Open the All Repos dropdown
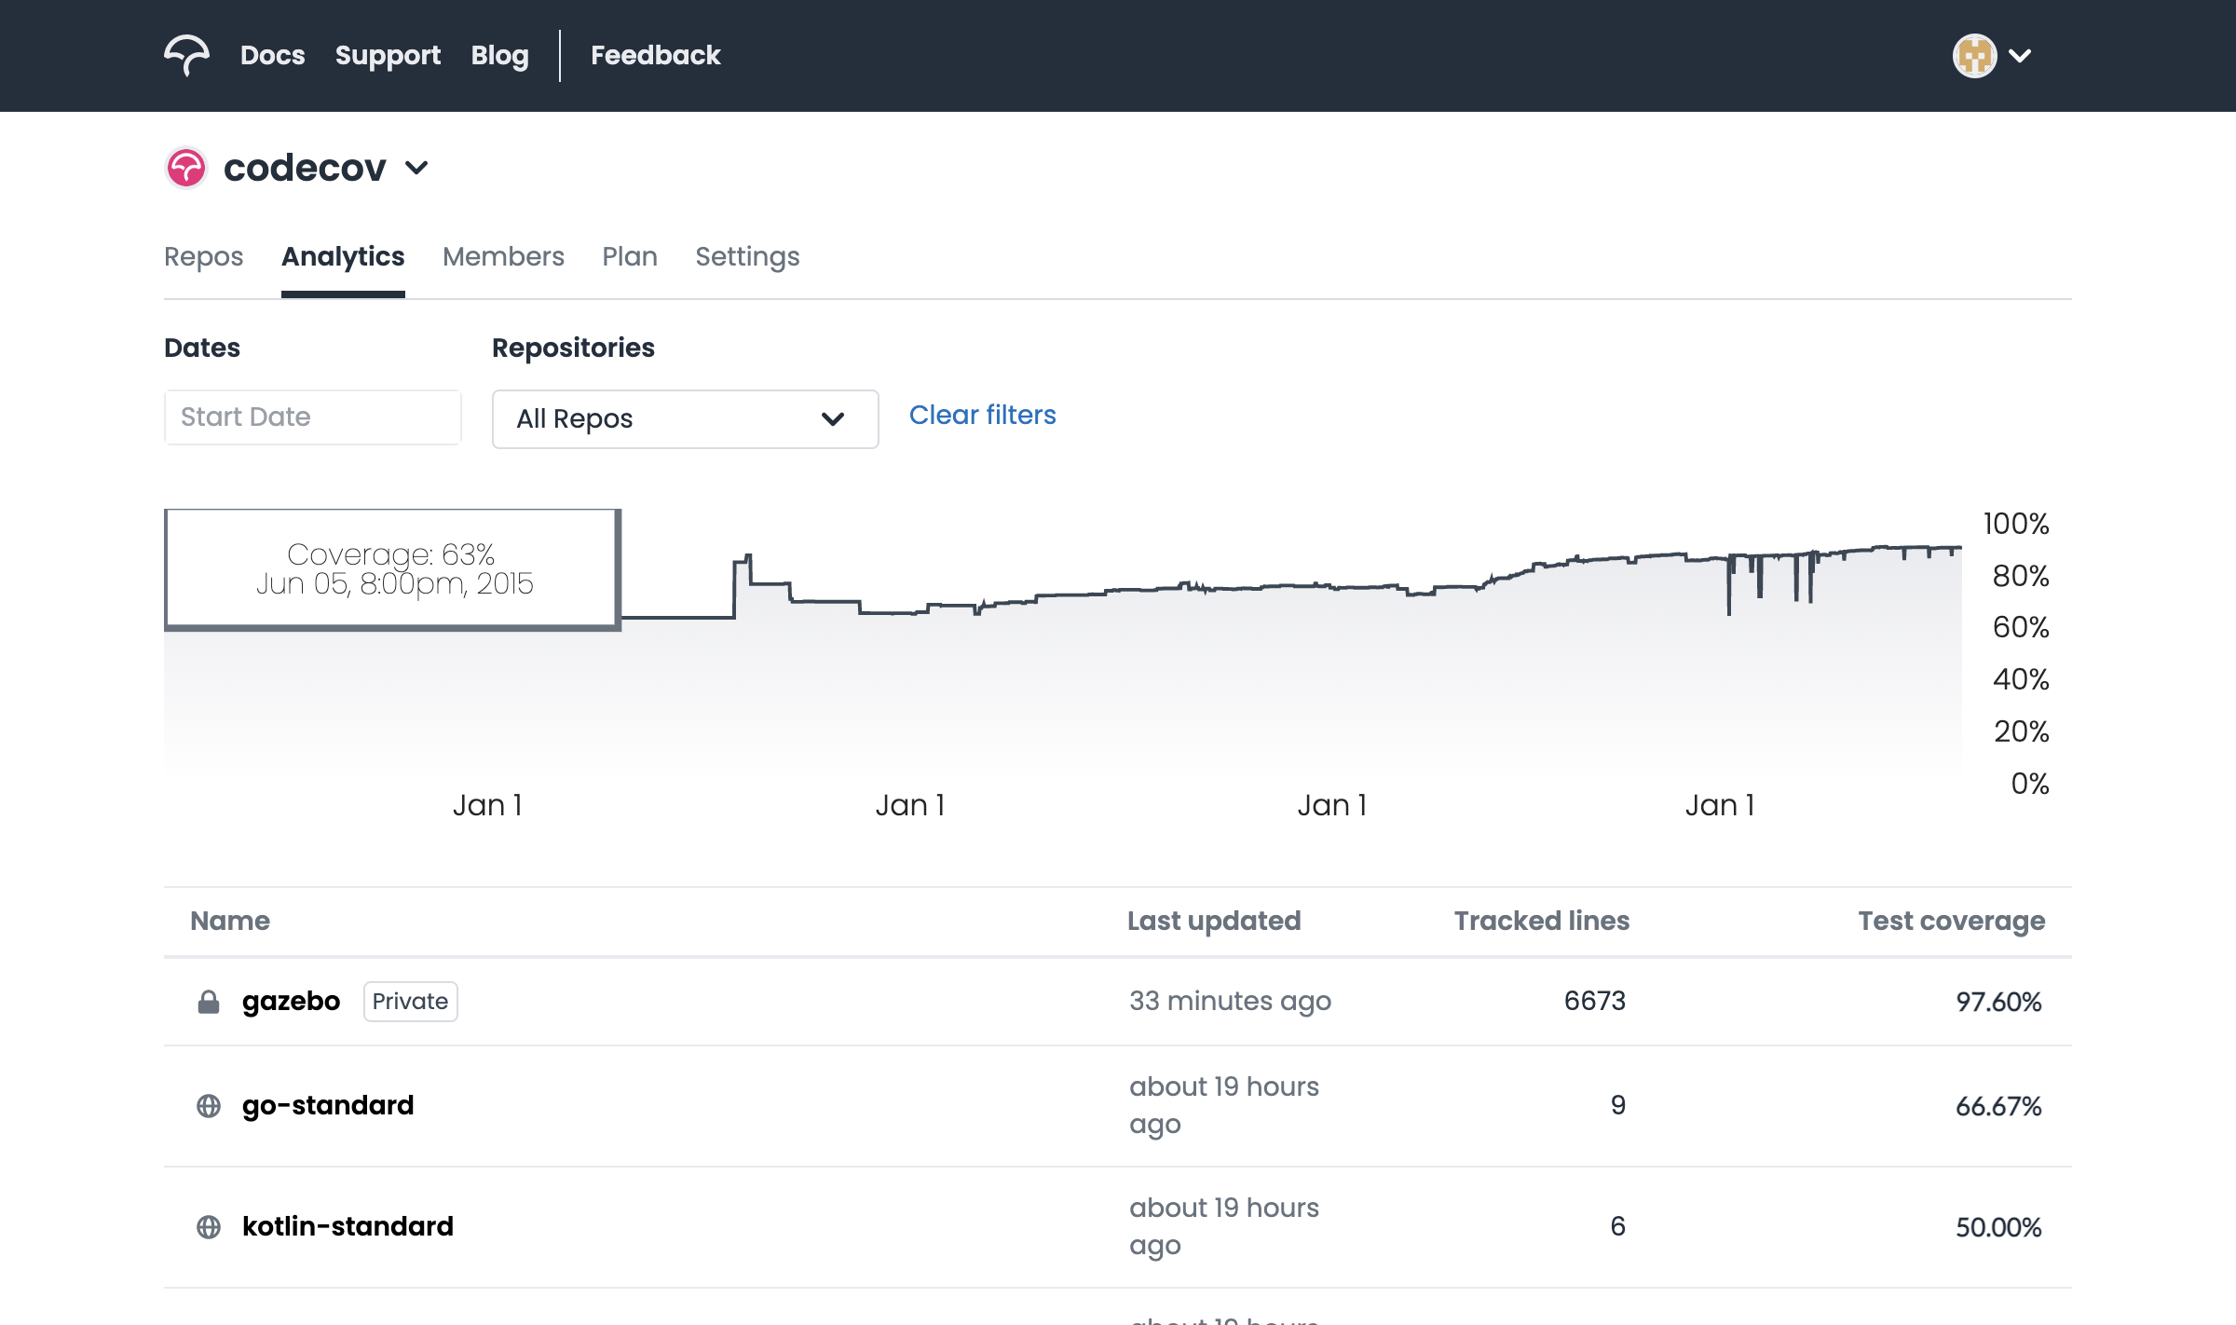The image size is (2236, 1325). [x=685, y=419]
